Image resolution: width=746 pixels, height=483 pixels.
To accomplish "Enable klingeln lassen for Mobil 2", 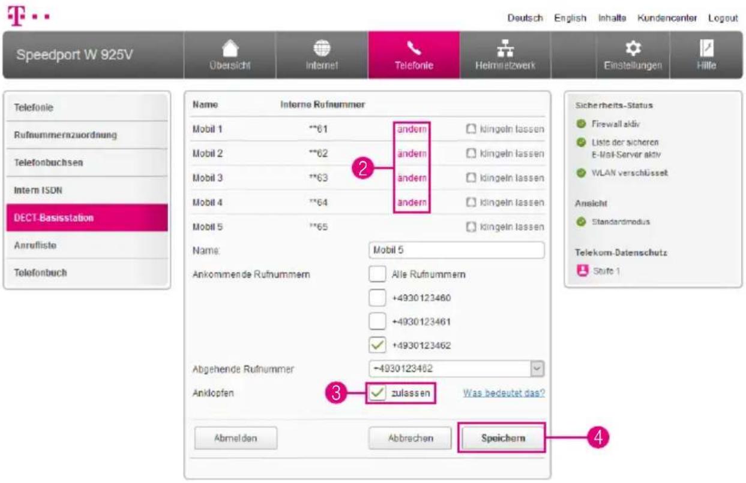I will pos(472,154).
